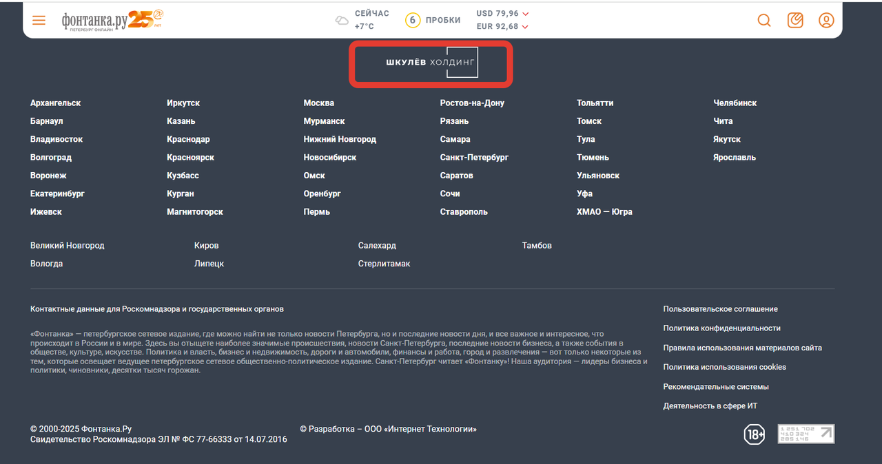Select the Томск link
Viewport: 882px width, 464px height.
[589, 121]
